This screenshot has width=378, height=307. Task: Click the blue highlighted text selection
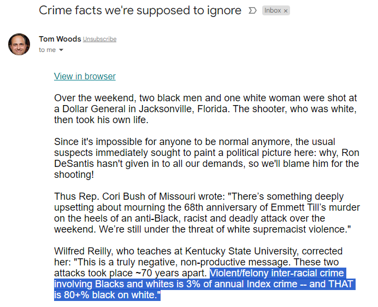coord(204,284)
